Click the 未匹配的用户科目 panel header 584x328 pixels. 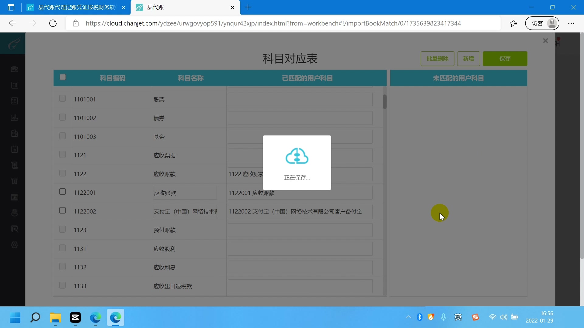coord(458,78)
